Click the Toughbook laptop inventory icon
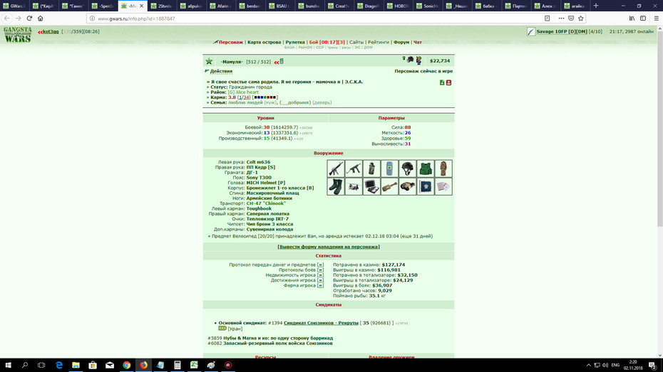The image size is (663, 372). pyautogui.click(x=371, y=186)
